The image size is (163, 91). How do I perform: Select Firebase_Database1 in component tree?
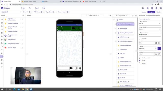125,45
